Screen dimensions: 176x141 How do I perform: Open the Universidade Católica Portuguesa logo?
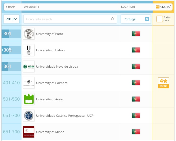coord(29,115)
